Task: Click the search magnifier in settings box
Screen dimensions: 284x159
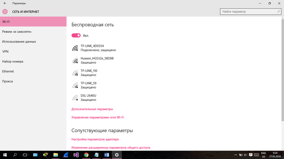Action: coord(279,12)
